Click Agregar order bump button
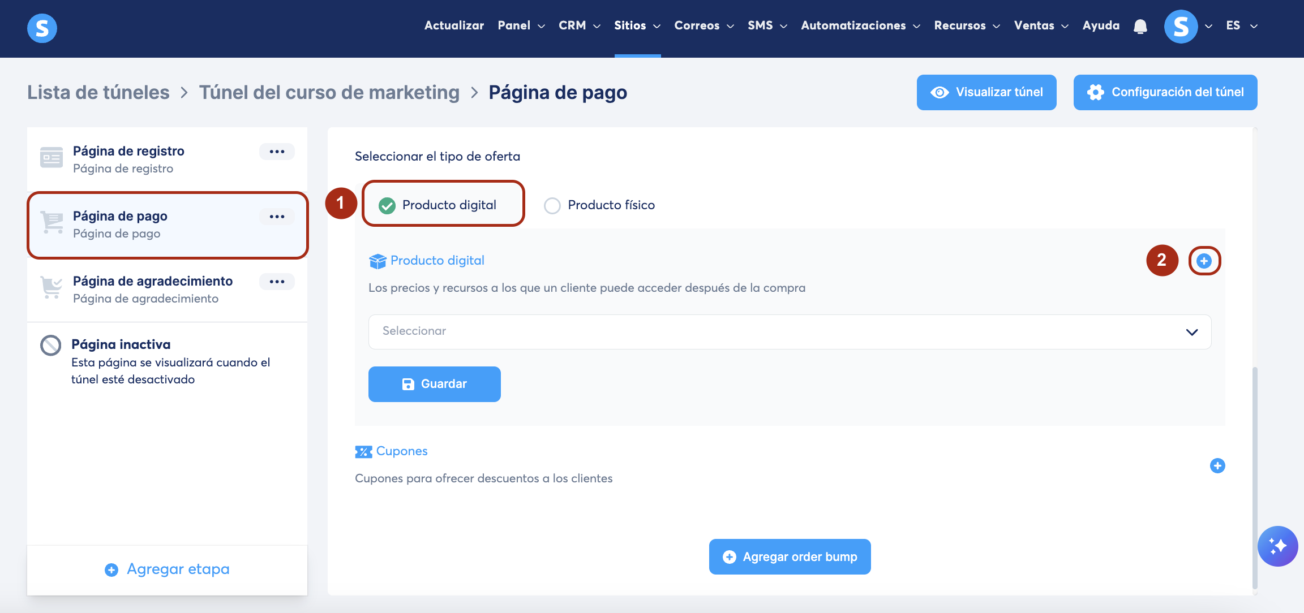This screenshot has width=1304, height=613. click(790, 556)
